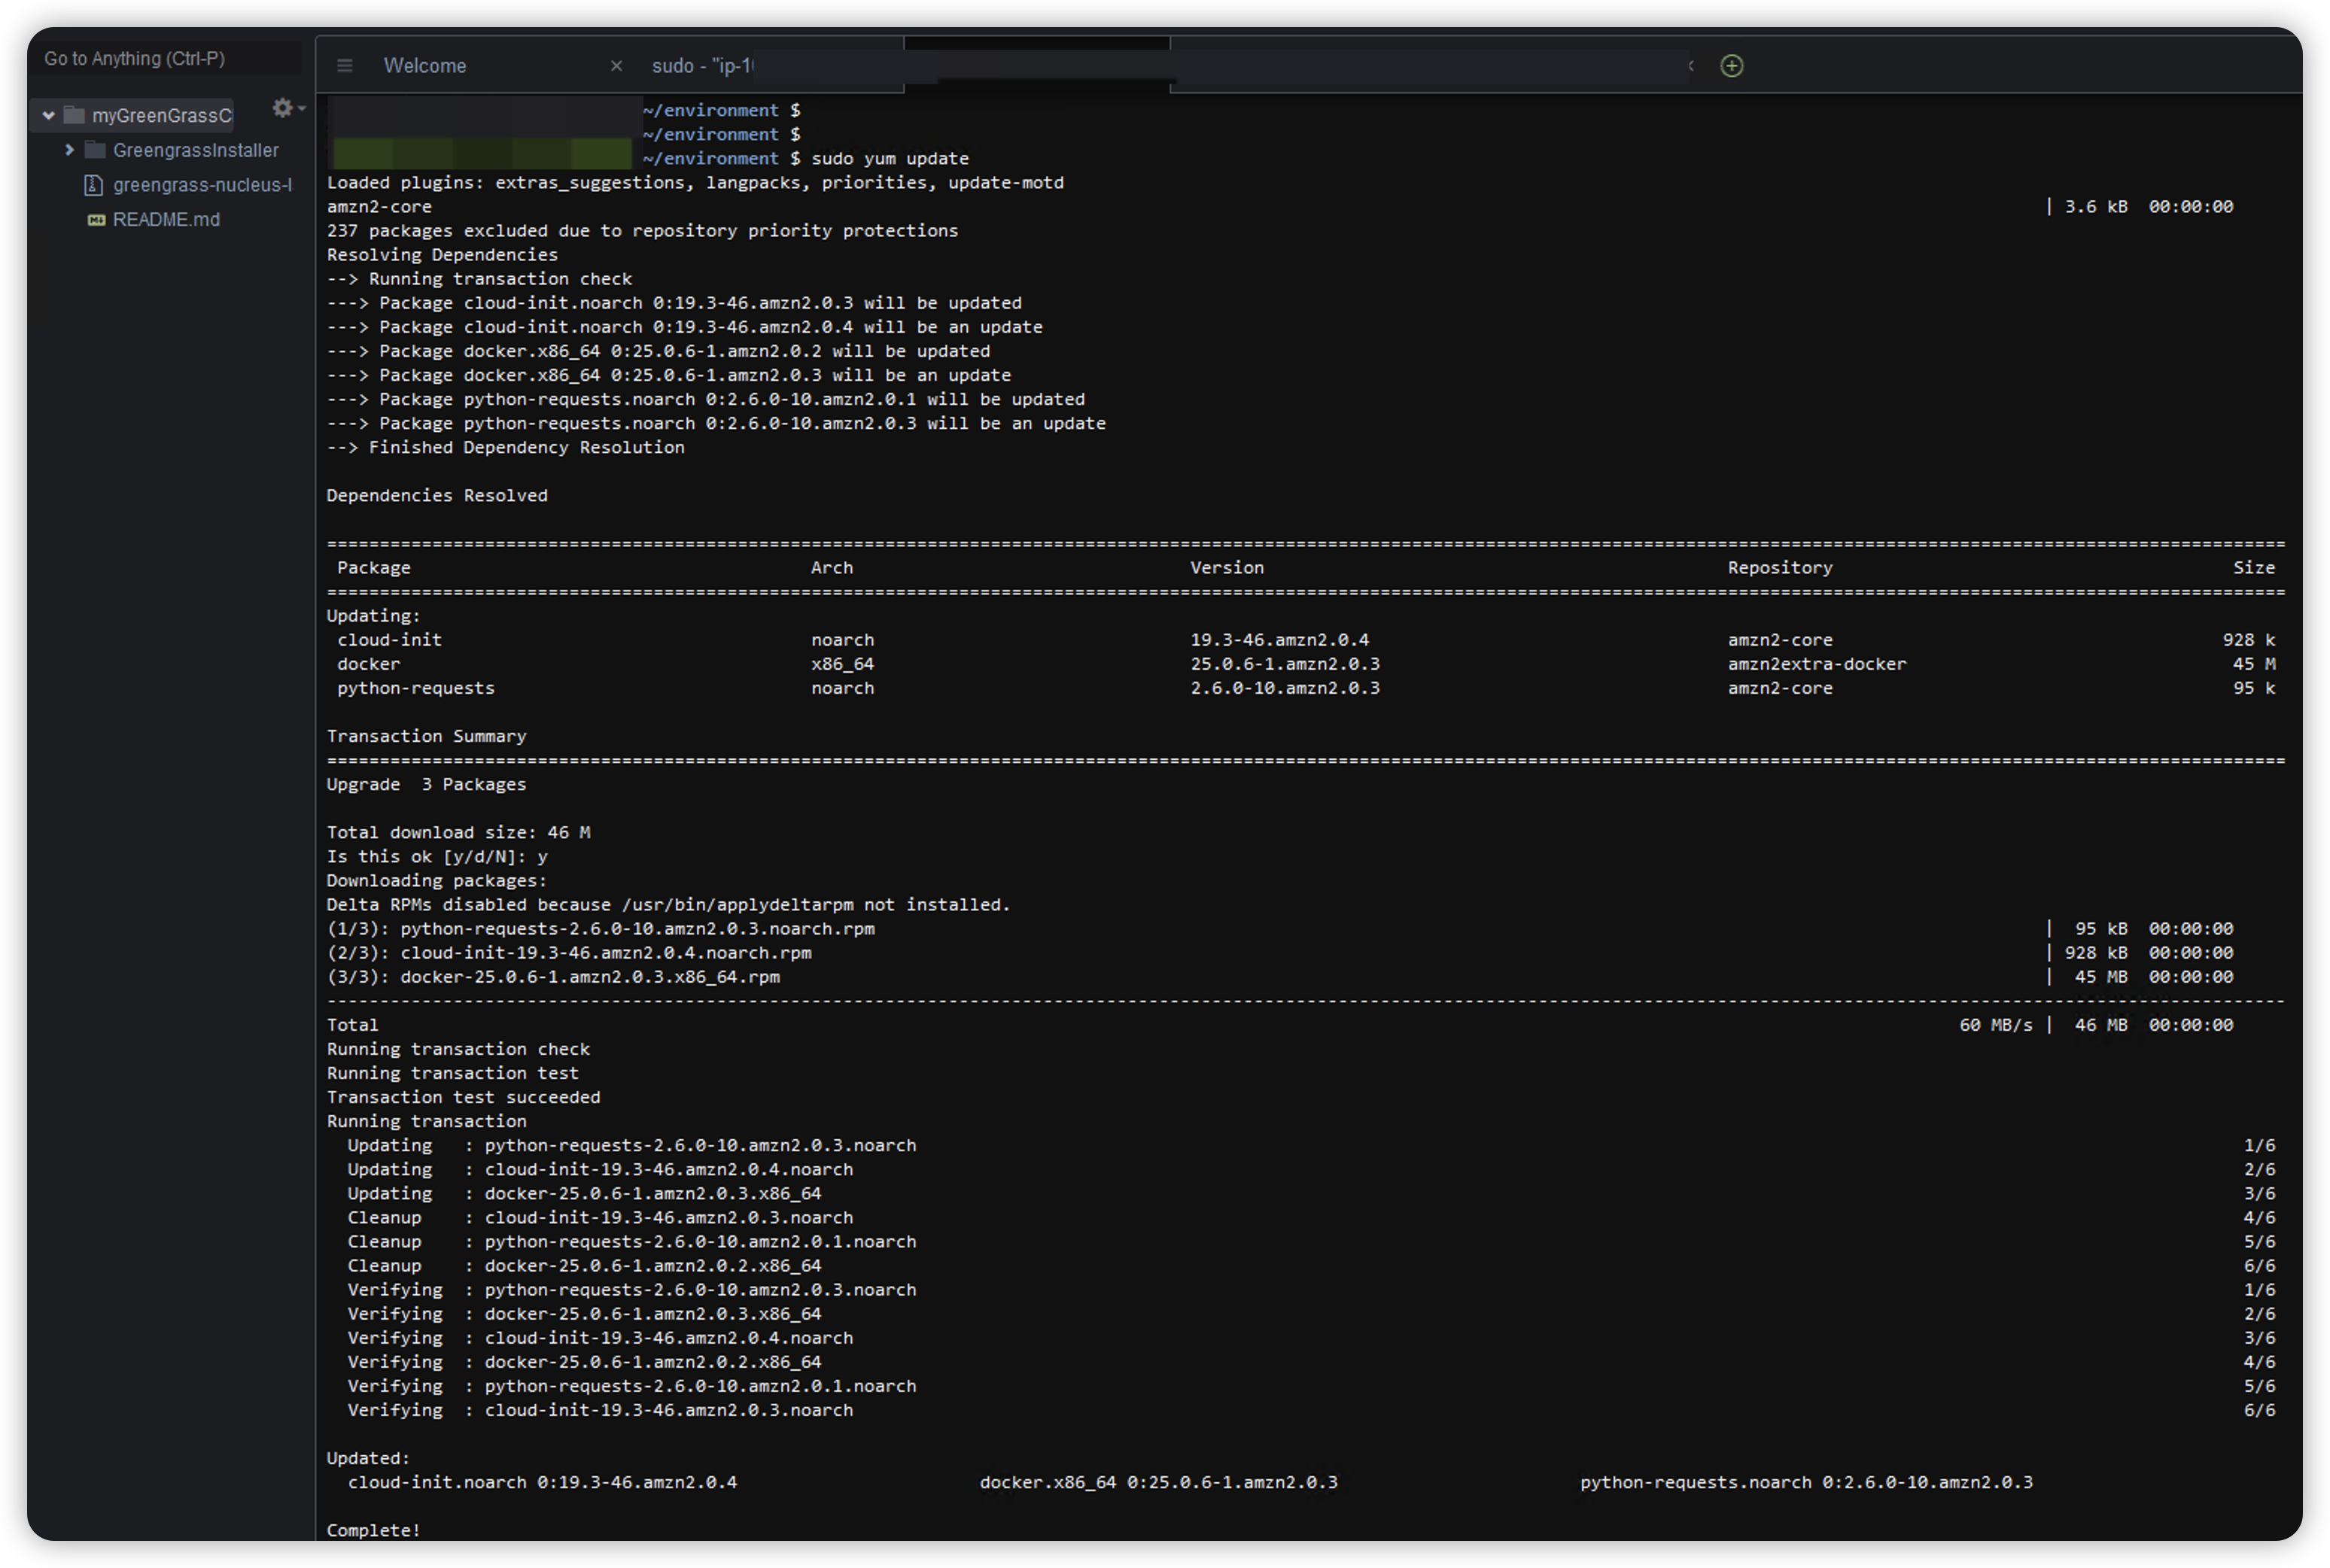
Task: Open the file tree settings gear
Action: pyautogui.click(x=283, y=107)
